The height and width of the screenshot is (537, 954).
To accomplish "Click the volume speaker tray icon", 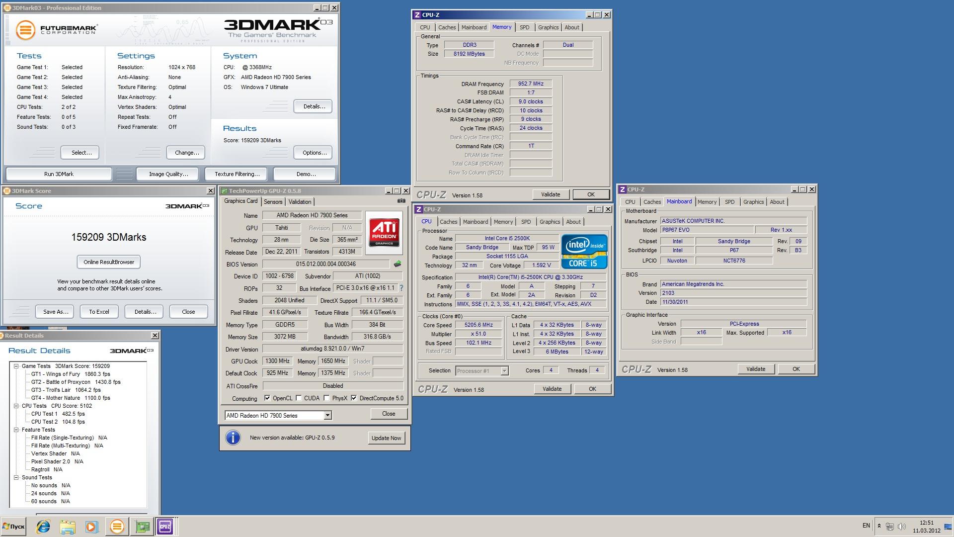I will coord(902,526).
